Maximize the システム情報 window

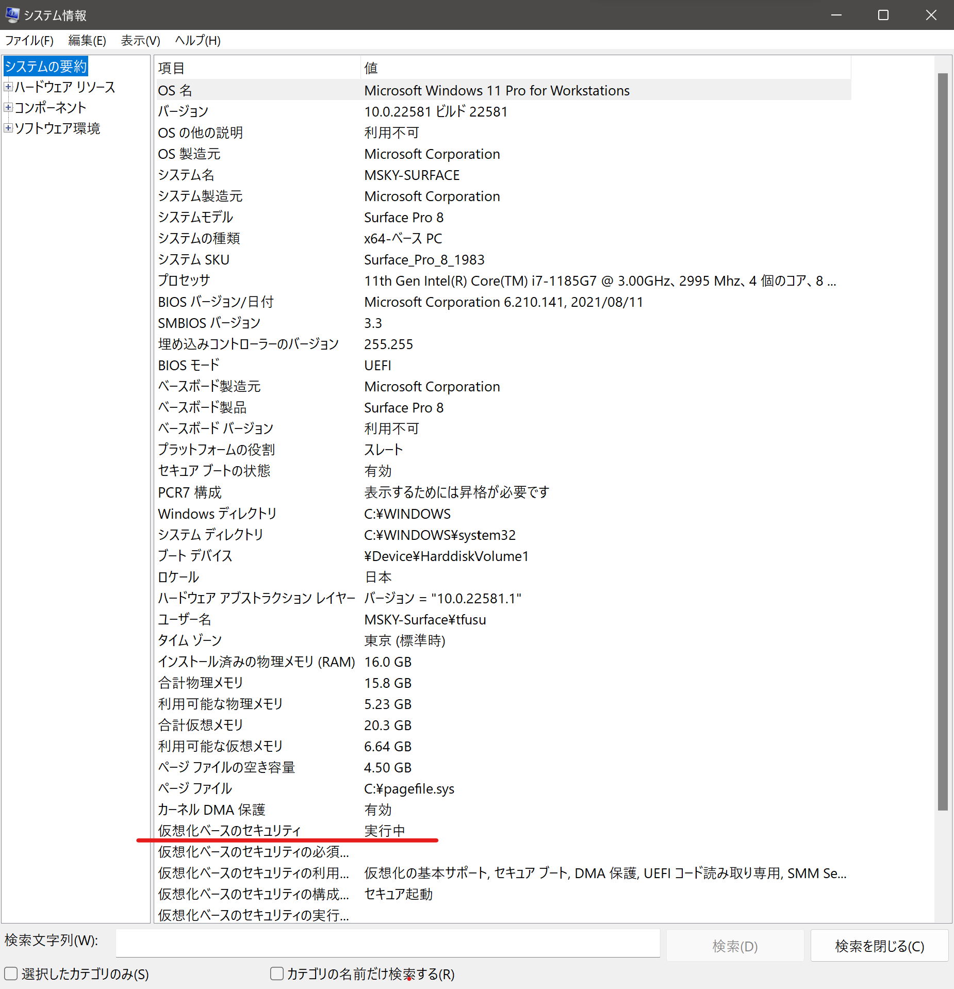pyautogui.click(x=883, y=15)
